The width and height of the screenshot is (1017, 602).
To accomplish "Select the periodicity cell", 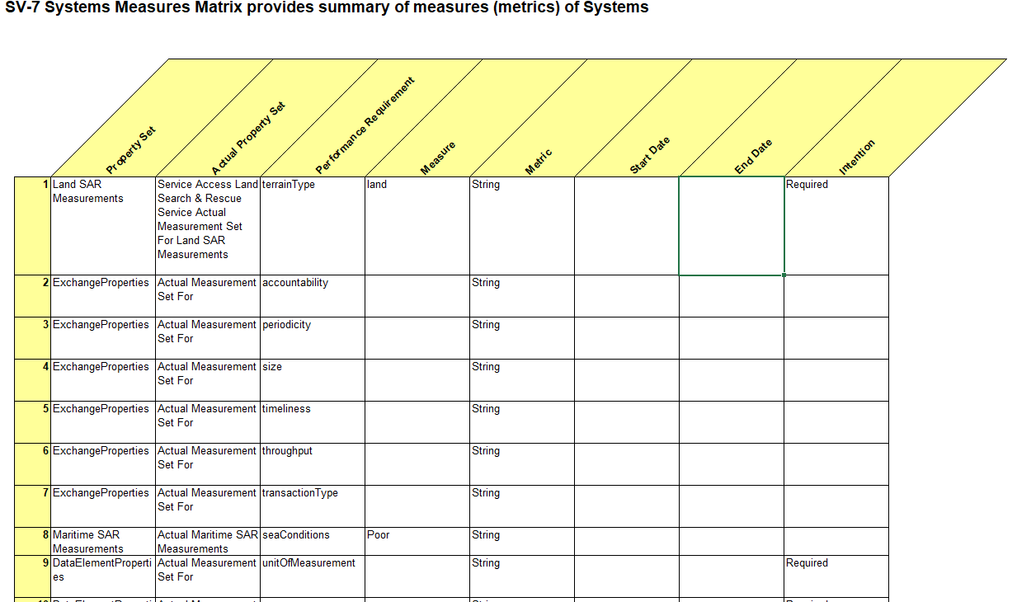I will [313, 338].
